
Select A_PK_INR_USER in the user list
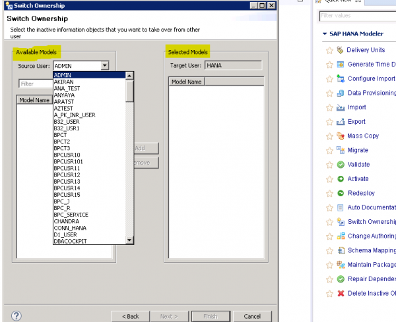click(89, 115)
